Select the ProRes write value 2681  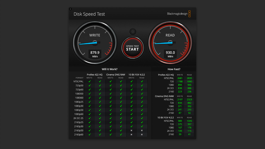tap(180, 78)
